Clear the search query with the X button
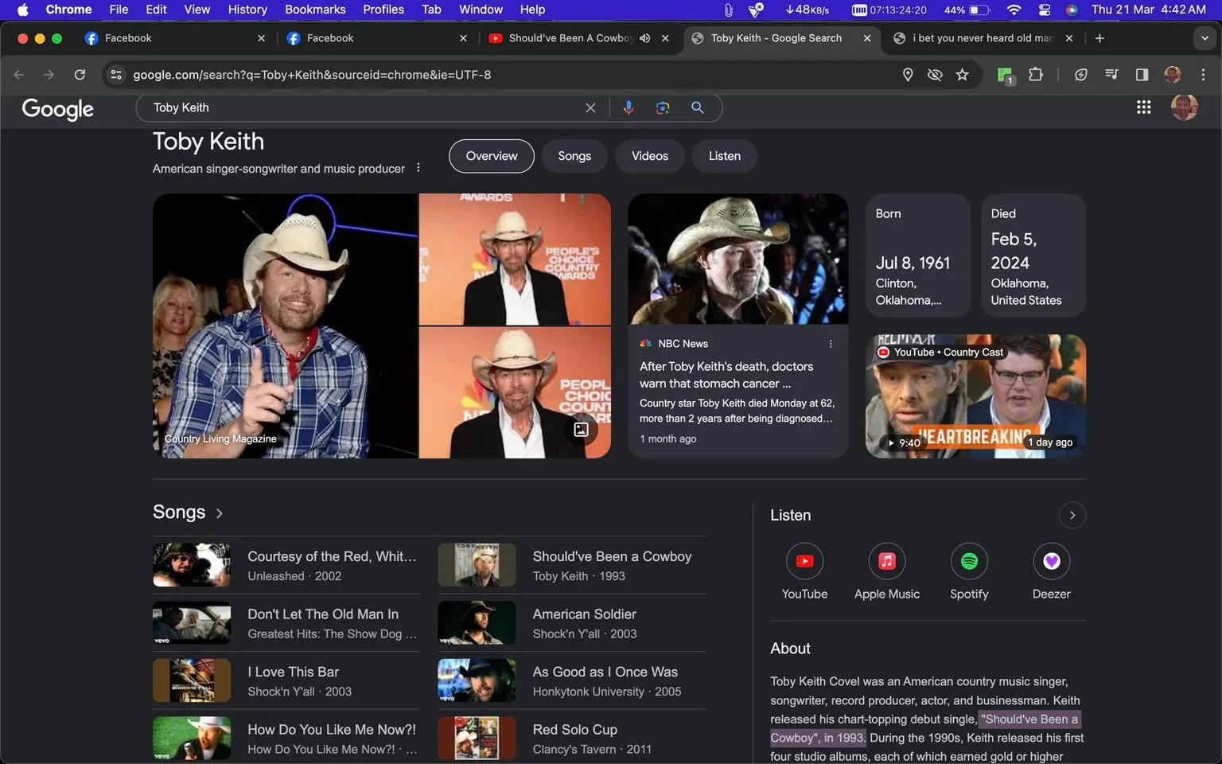This screenshot has height=764, width=1222. pyautogui.click(x=590, y=107)
